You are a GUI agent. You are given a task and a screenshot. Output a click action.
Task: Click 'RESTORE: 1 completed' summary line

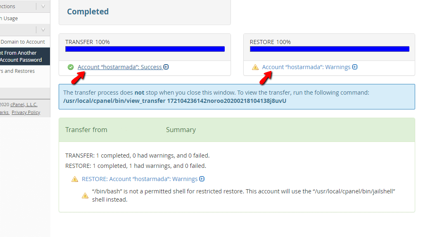pos(135,166)
